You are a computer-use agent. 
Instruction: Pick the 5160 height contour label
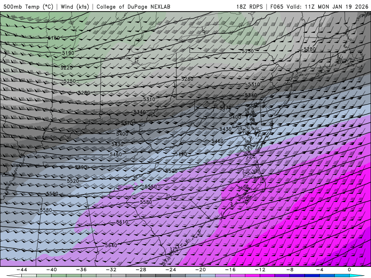[54, 38]
